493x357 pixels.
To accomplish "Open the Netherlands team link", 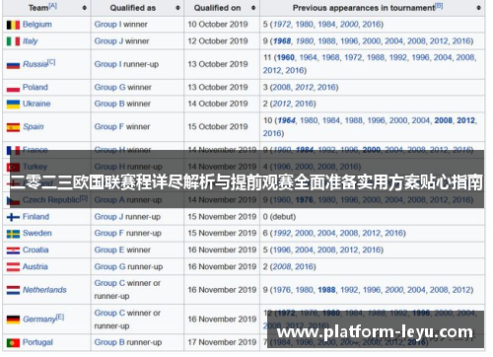I will click(x=44, y=290).
